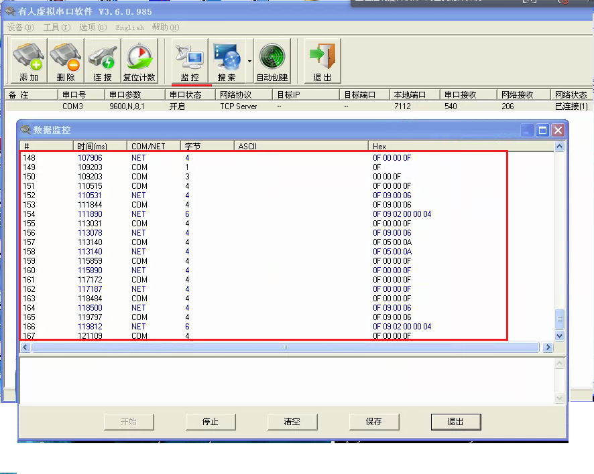Click the vertical scrollbar down arrow in data list
The width and height of the screenshot is (594, 474).
point(560,335)
